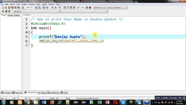Image resolution: width=186 pixels, height=105 pixels.
Task: Click the Rebuild All toolbar icon
Action: pyautogui.click(x=74, y=8)
